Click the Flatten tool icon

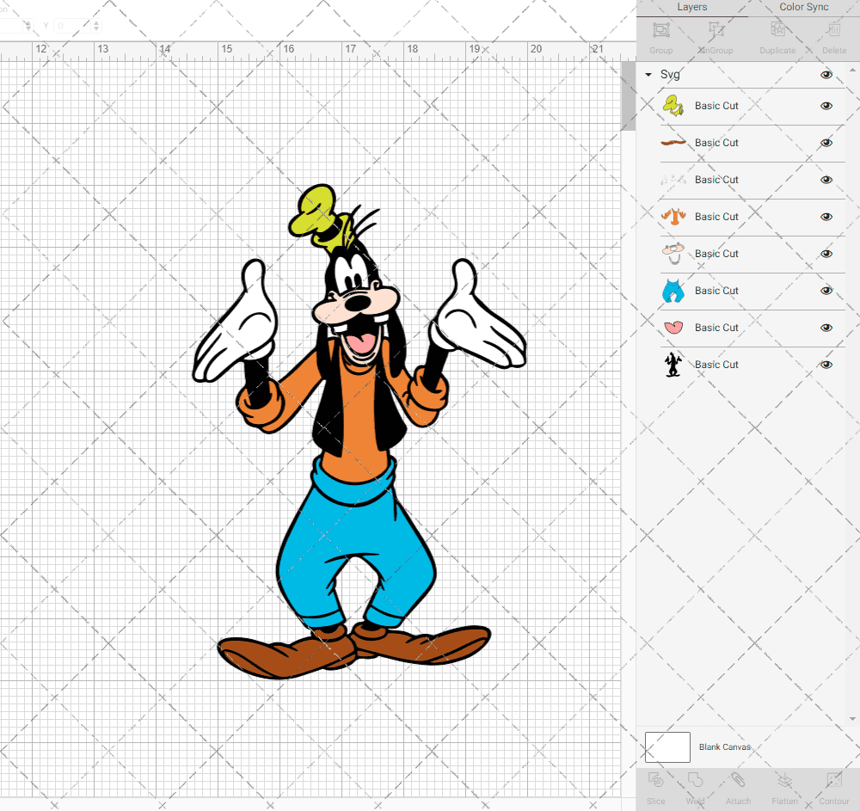[785, 780]
